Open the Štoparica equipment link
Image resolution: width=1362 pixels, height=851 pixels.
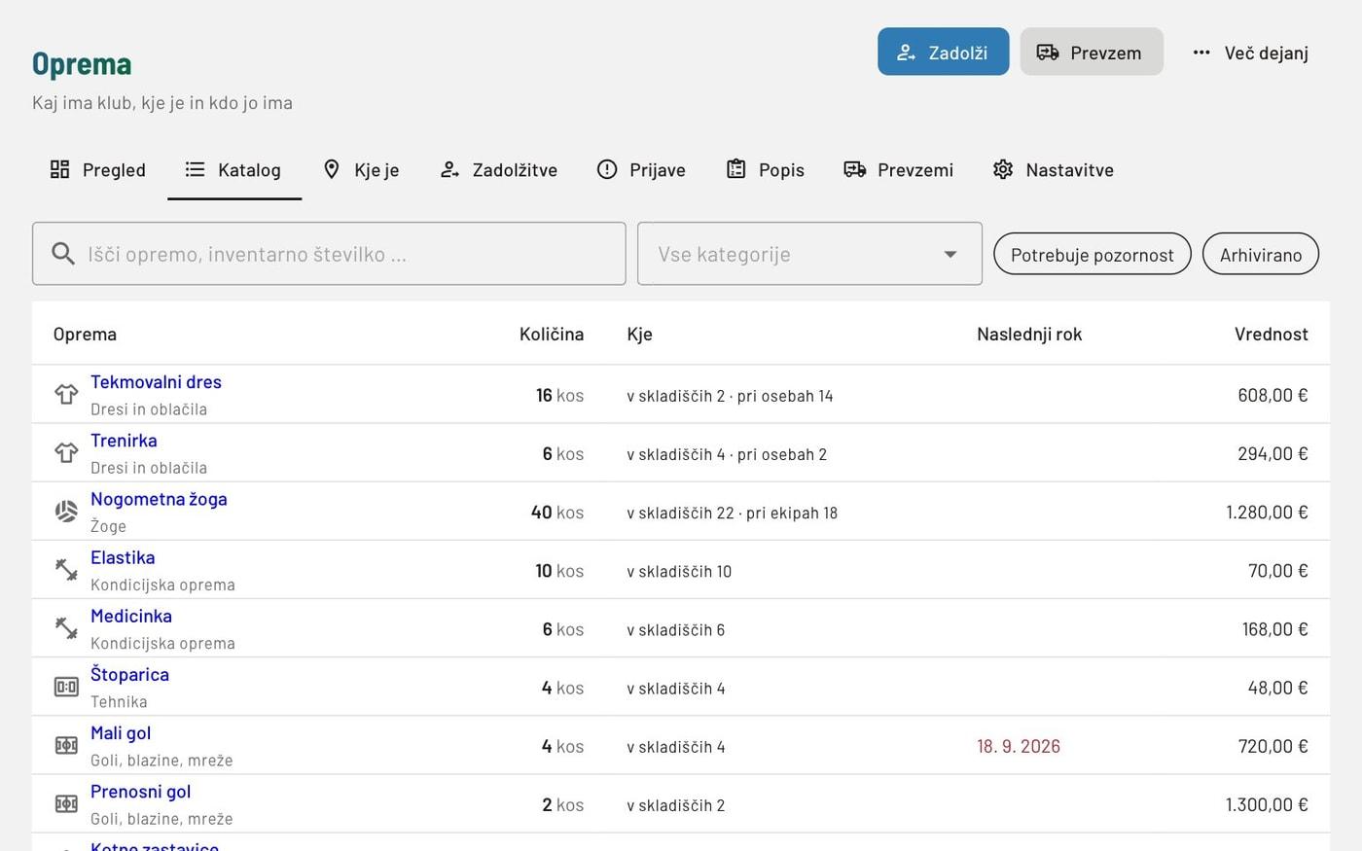point(129,674)
